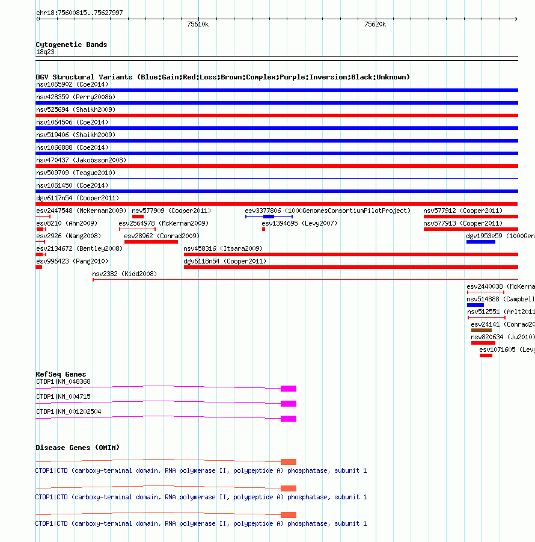
Task: Select the nsv519406 (Shaikh2009) label
Action: pyautogui.click(x=76, y=135)
